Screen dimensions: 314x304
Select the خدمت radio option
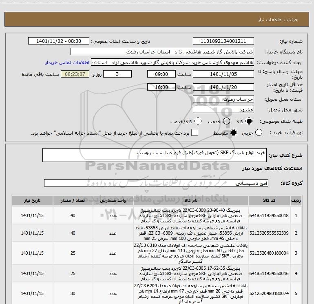coord(223,122)
